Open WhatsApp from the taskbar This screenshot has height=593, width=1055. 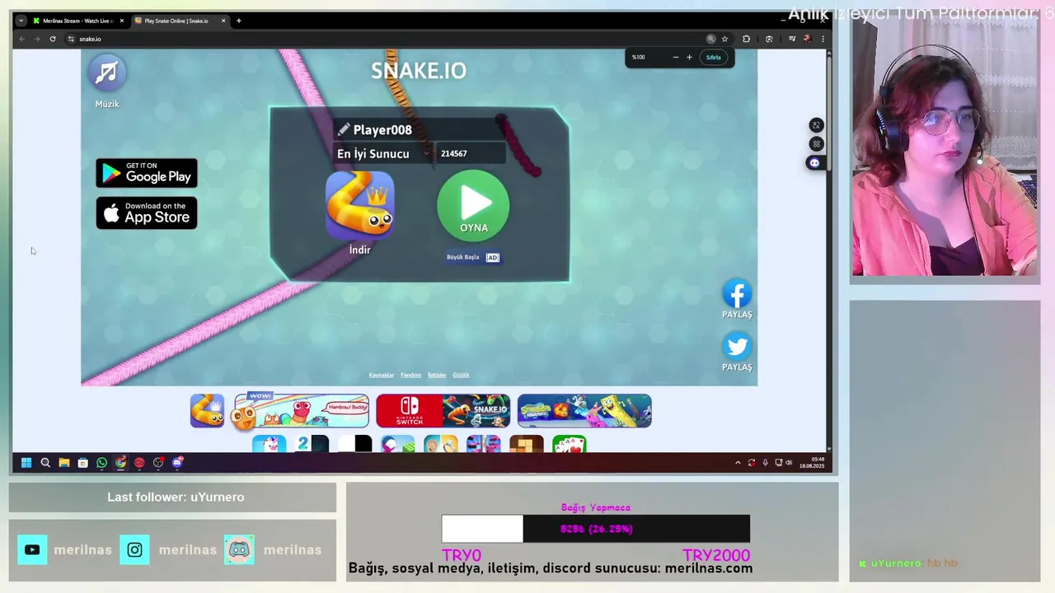pos(101,463)
